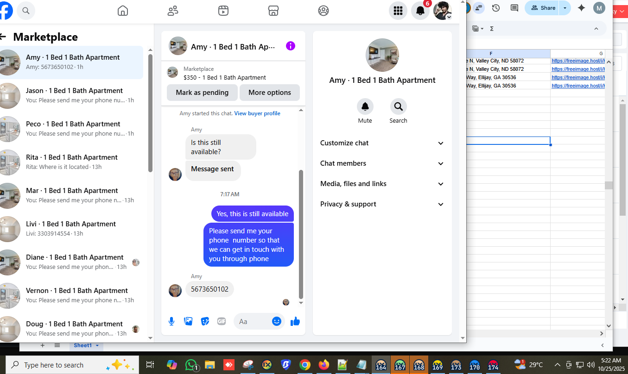The height and width of the screenshot is (374, 628).
Task: Select the Sheet1 tab
Action: tap(86, 345)
